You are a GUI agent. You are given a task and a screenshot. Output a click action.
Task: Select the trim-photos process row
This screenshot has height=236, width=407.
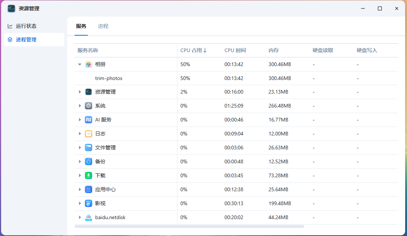[236, 78]
